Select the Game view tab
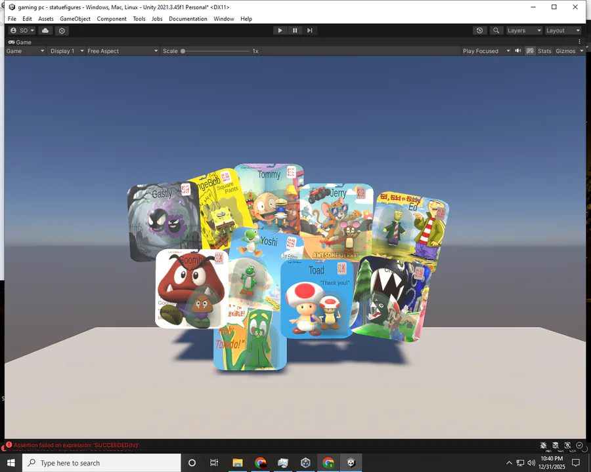Image resolution: width=591 pixels, height=472 pixels. 20,42
